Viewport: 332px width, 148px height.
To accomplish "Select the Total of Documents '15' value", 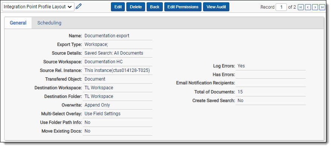I will (x=240, y=92).
